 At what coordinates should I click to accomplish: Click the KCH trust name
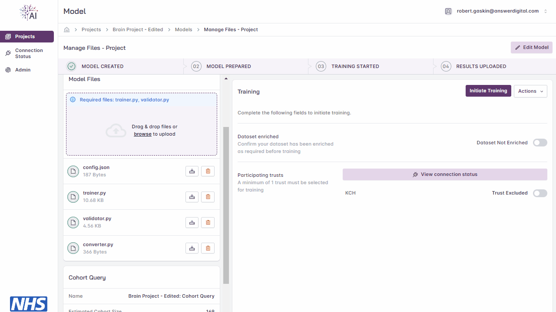click(350, 193)
